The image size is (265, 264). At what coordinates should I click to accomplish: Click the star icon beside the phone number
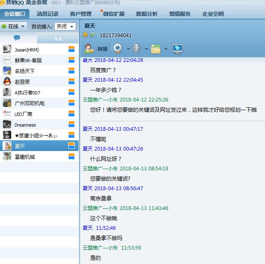pyautogui.click(x=85, y=35)
